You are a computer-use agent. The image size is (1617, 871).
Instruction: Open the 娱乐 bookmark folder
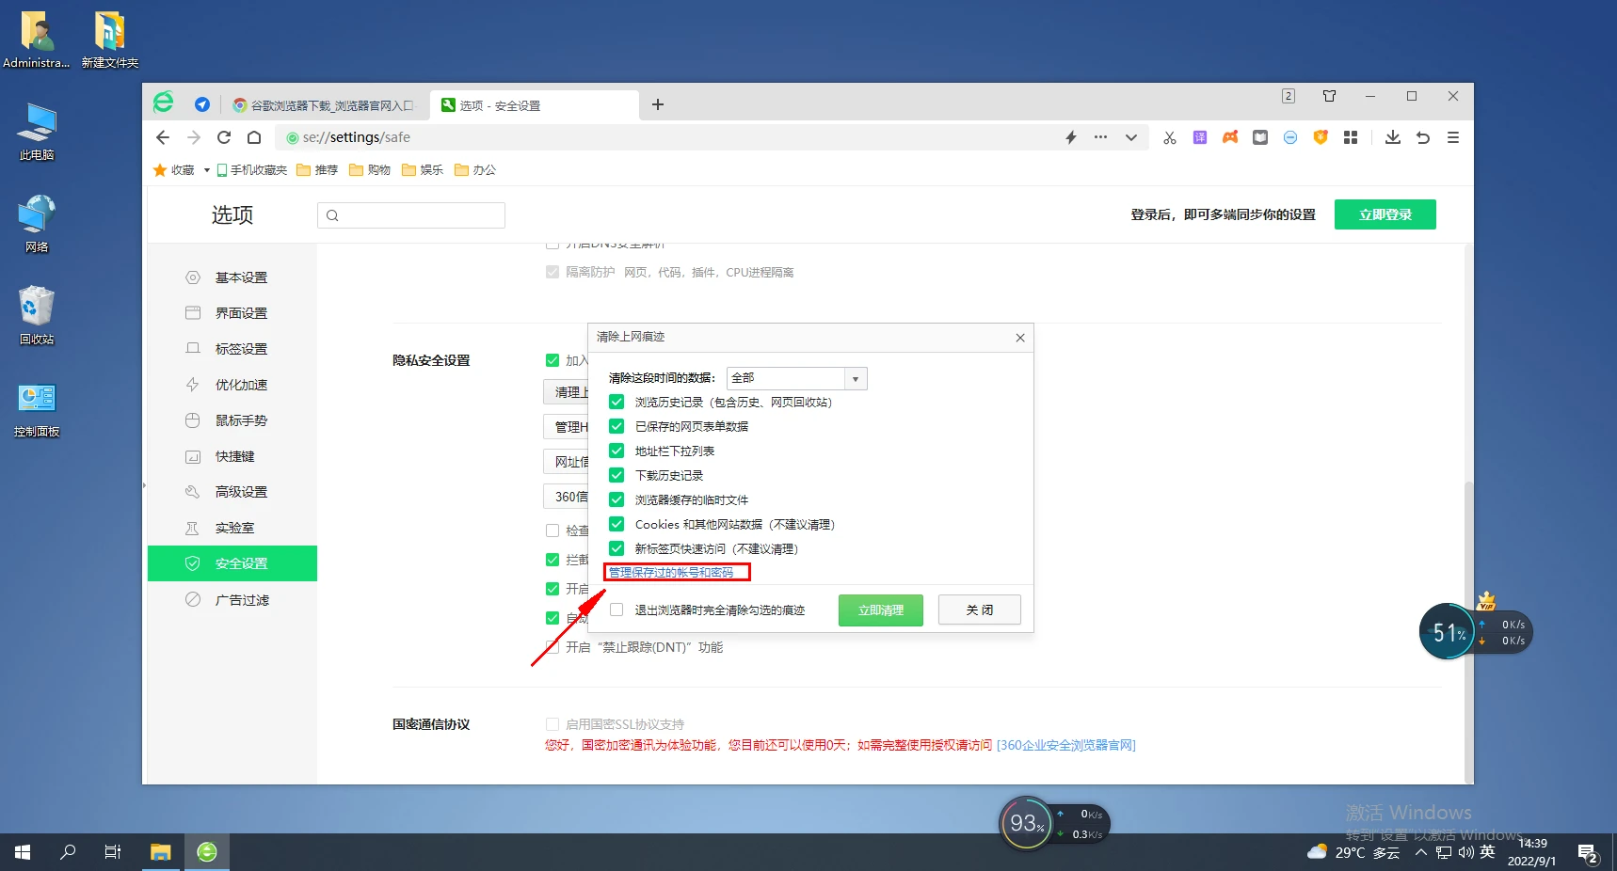point(423,170)
